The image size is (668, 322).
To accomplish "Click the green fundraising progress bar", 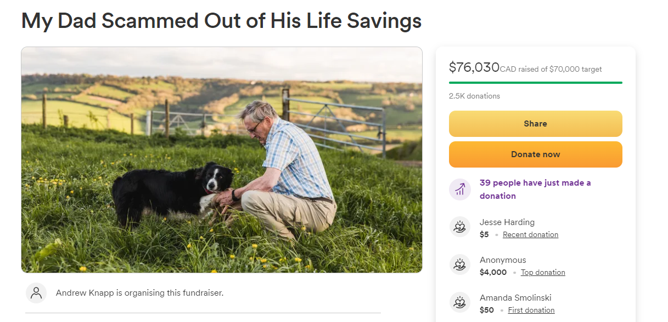I will click(x=535, y=83).
